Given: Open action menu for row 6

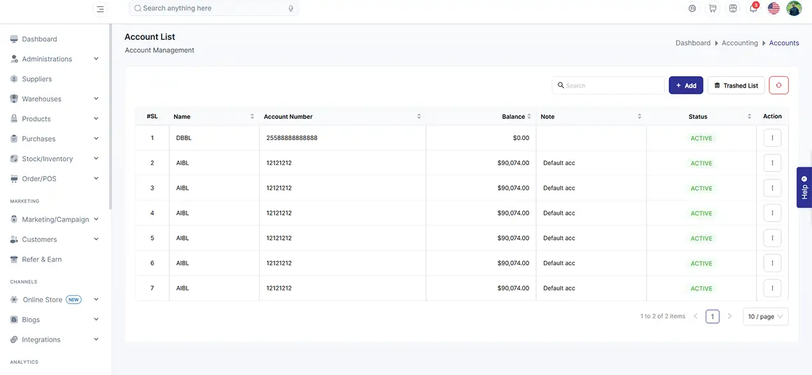Looking at the screenshot, I should coord(772,263).
